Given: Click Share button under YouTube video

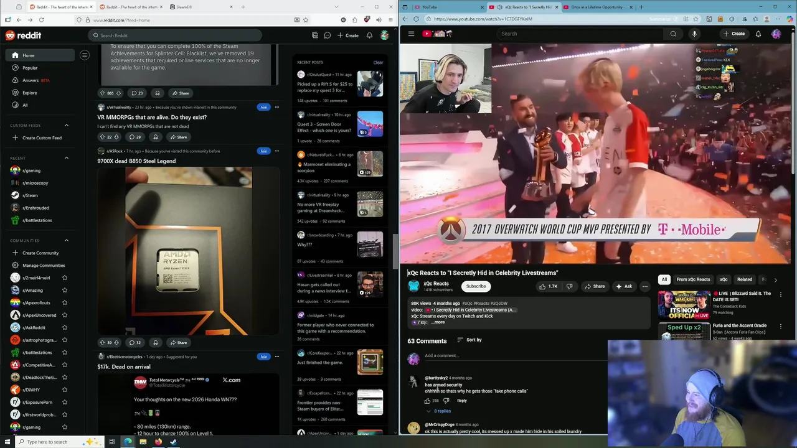Looking at the screenshot, I should (594, 286).
